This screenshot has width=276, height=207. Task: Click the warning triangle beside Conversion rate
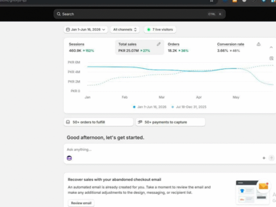coord(258,44)
